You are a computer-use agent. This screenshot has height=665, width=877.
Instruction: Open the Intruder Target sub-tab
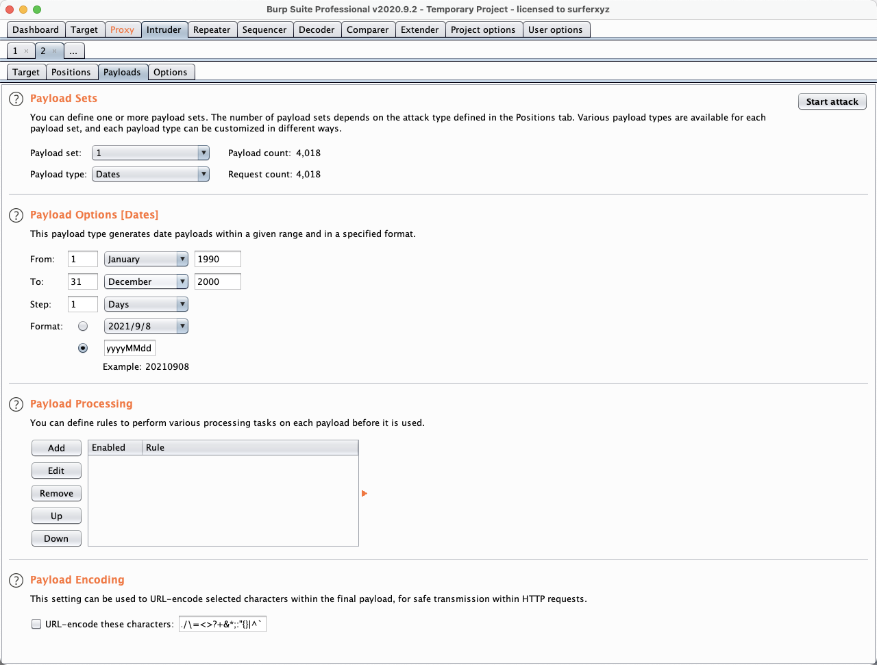(x=26, y=72)
